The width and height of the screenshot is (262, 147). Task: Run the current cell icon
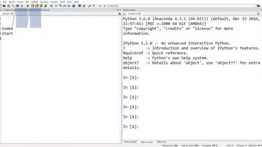32,6
